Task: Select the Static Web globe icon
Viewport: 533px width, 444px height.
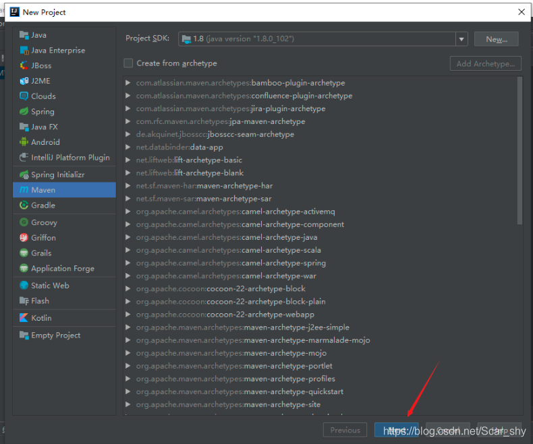Action: 24,286
